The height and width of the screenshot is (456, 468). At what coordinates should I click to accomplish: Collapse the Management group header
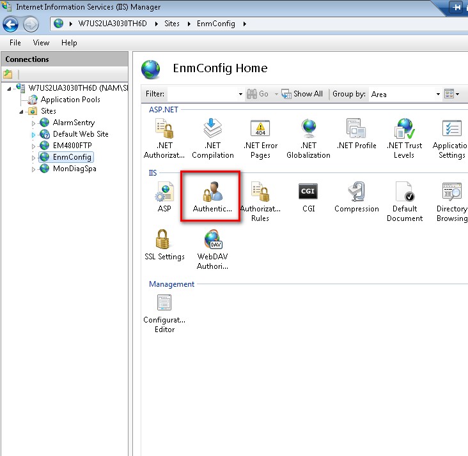pos(171,284)
